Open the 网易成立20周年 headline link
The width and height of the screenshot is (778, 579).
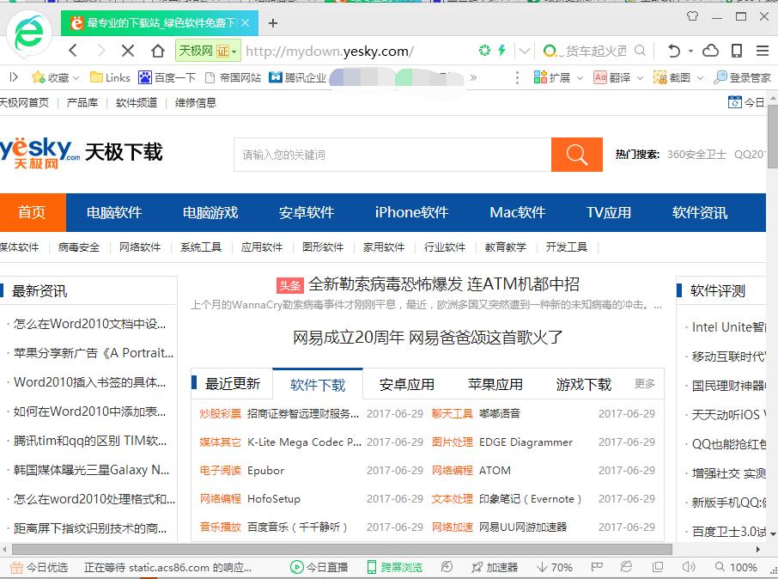tap(426, 337)
